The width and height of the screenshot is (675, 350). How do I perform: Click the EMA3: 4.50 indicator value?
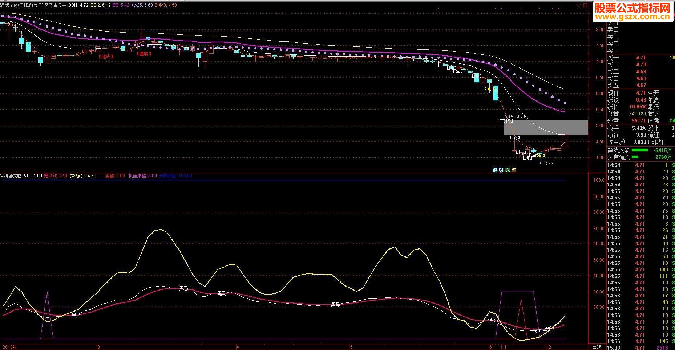[x=166, y=5]
